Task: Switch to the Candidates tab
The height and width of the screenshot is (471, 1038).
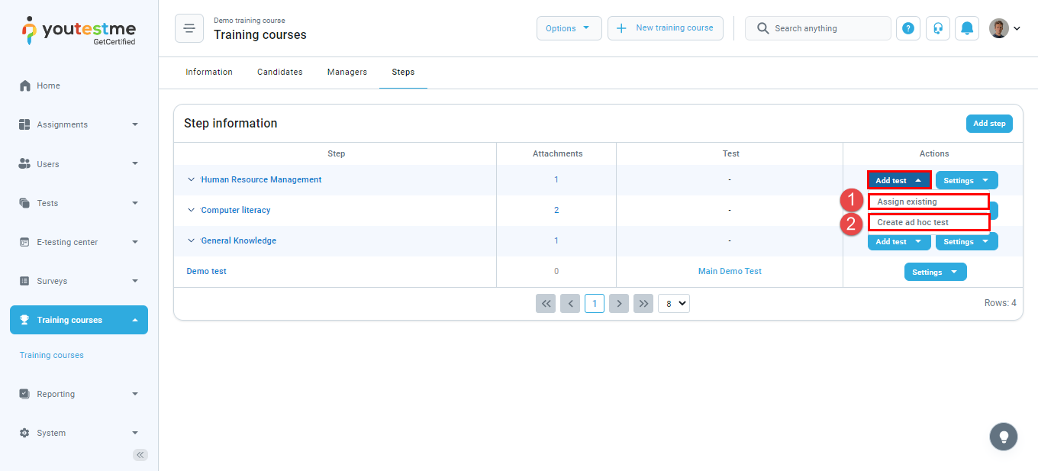Action: pyautogui.click(x=279, y=72)
